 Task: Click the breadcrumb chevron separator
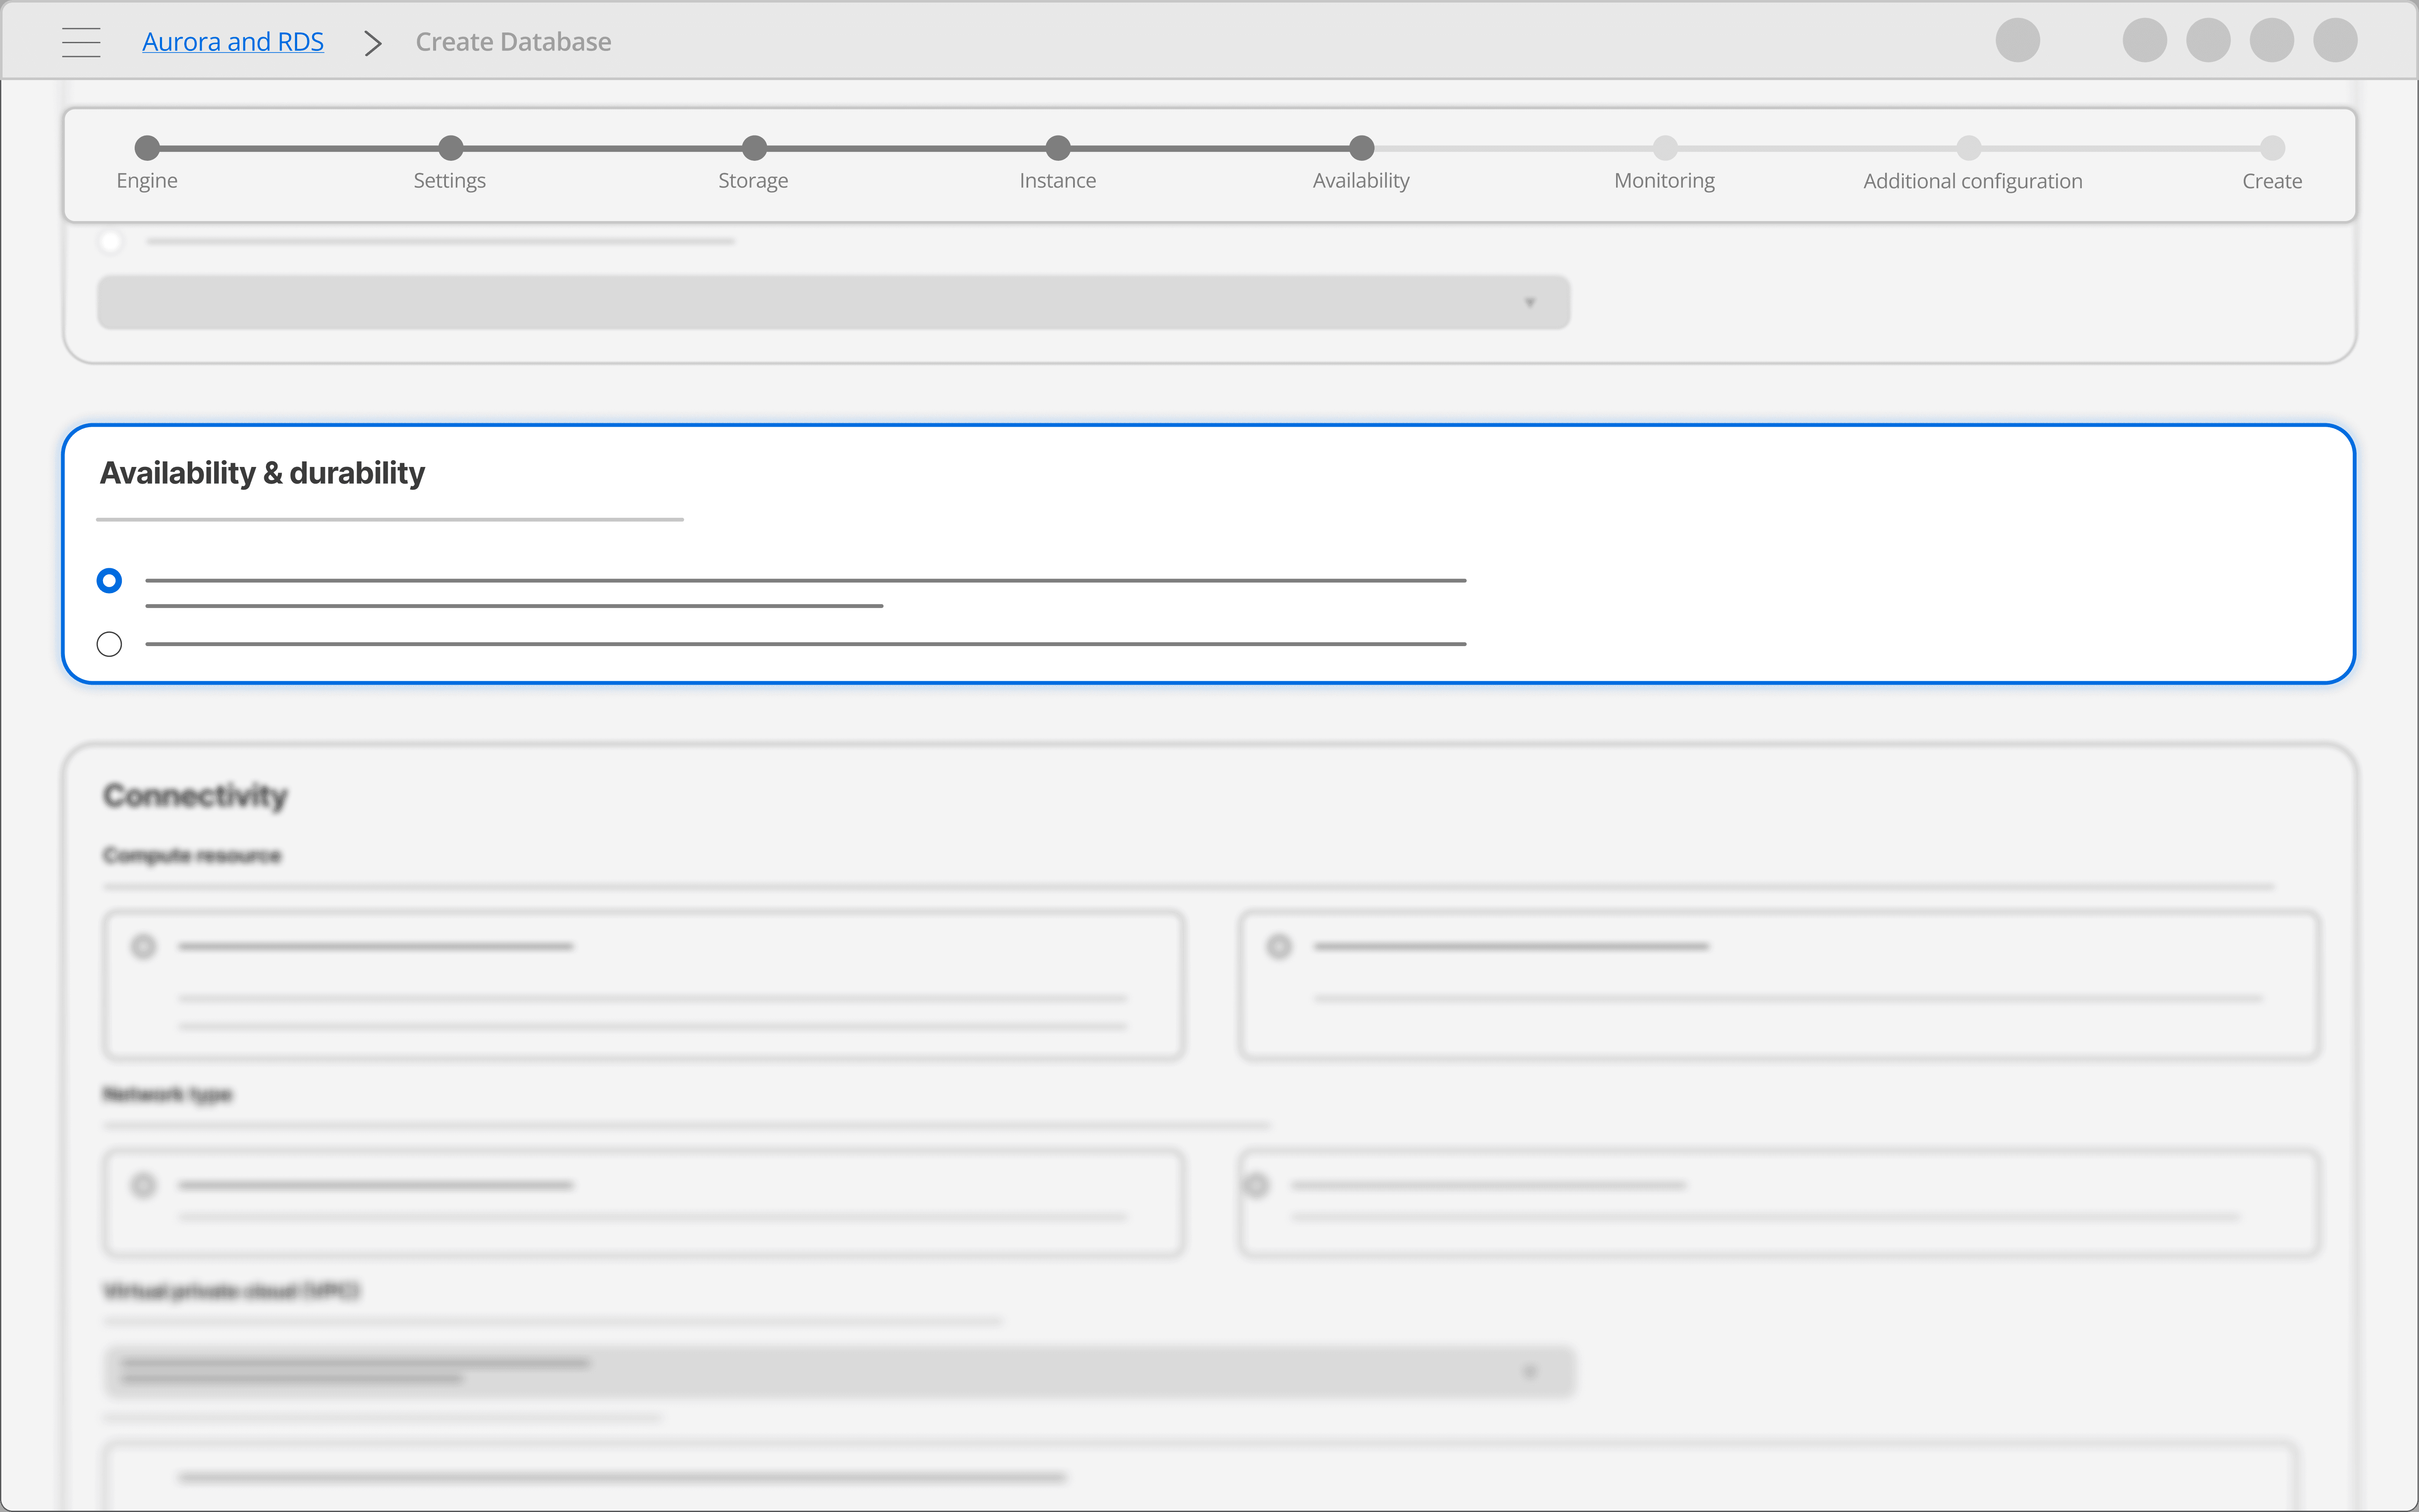tap(373, 43)
